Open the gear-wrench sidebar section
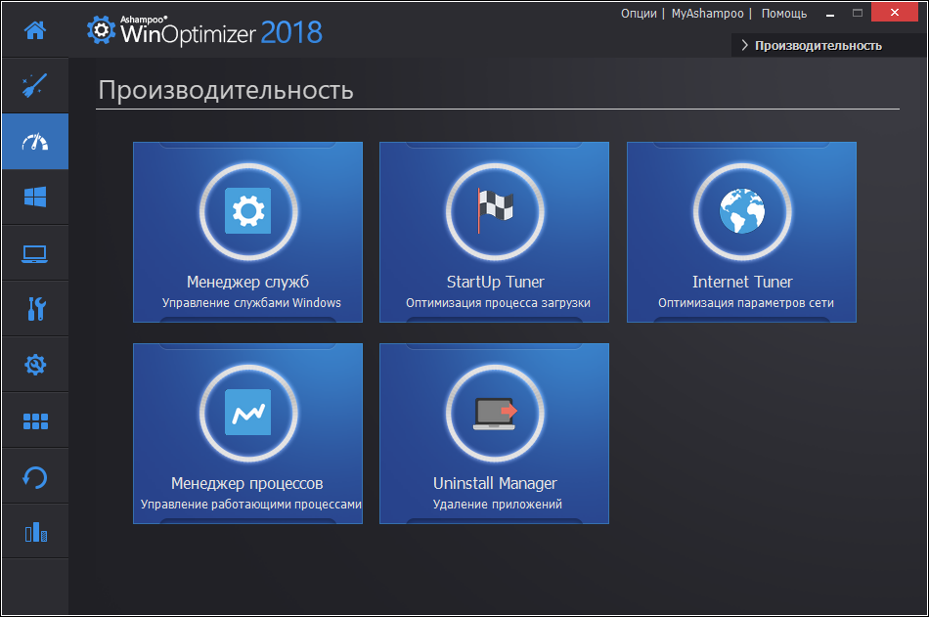The height and width of the screenshot is (617, 929). point(35,365)
